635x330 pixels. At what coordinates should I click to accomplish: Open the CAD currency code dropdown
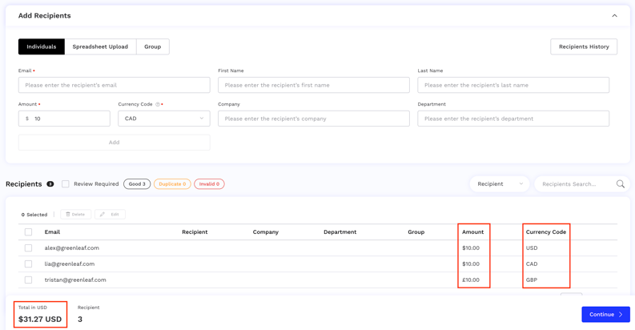(x=163, y=119)
